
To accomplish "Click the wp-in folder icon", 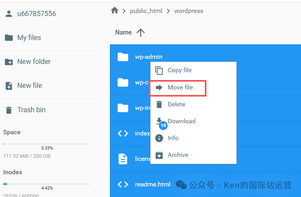I will point(123,108).
